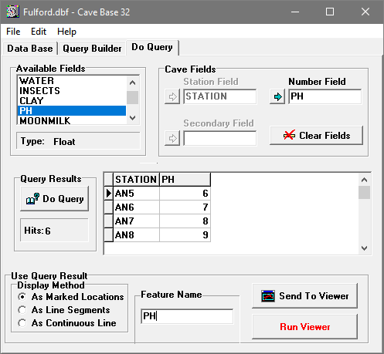Screen dimensions: 384x354
Task: Choose As Marked Locations display method
Action: click(x=71, y=297)
